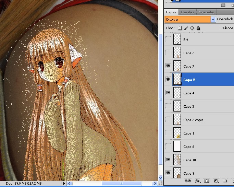Viewport: 234px width, 187px height.
Task: Show the BN layer
Action: coord(168,39)
